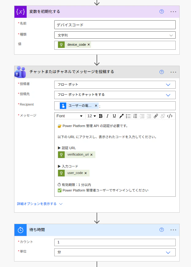Open help for 変数を初期化する action
The image size is (191, 267).
point(162,12)
